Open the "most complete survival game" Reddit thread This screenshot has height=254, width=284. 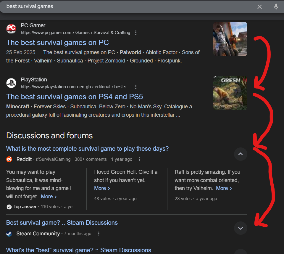[x=87, y=149]
